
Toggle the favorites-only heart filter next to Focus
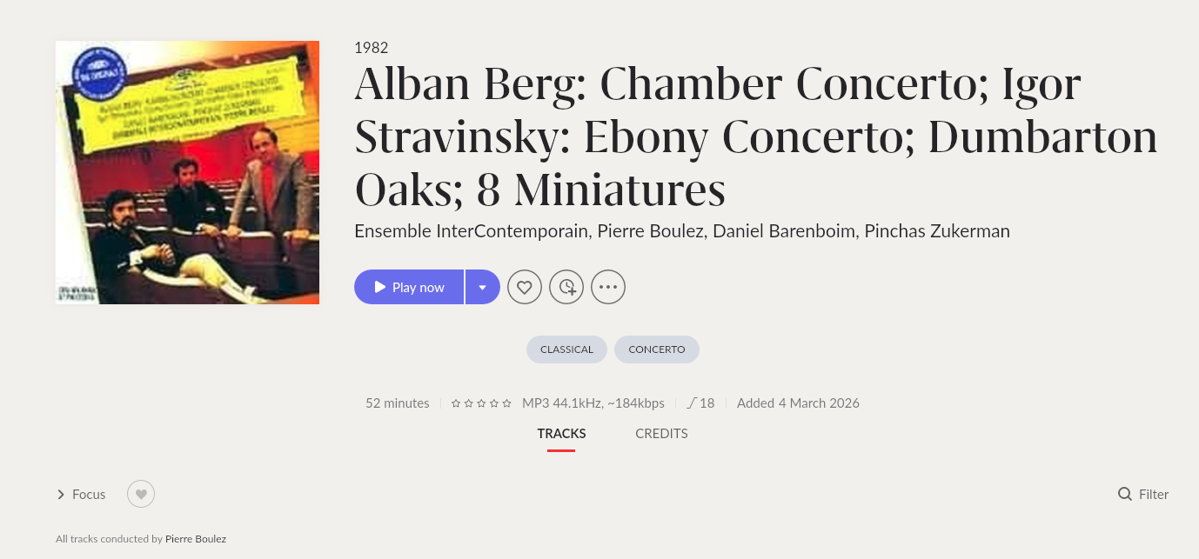click(x=141, y=495)
